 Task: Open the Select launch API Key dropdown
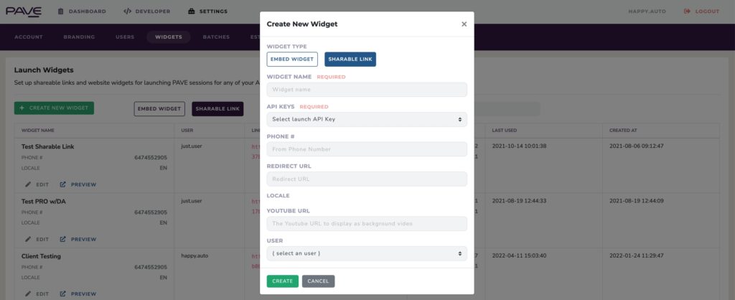367,120
